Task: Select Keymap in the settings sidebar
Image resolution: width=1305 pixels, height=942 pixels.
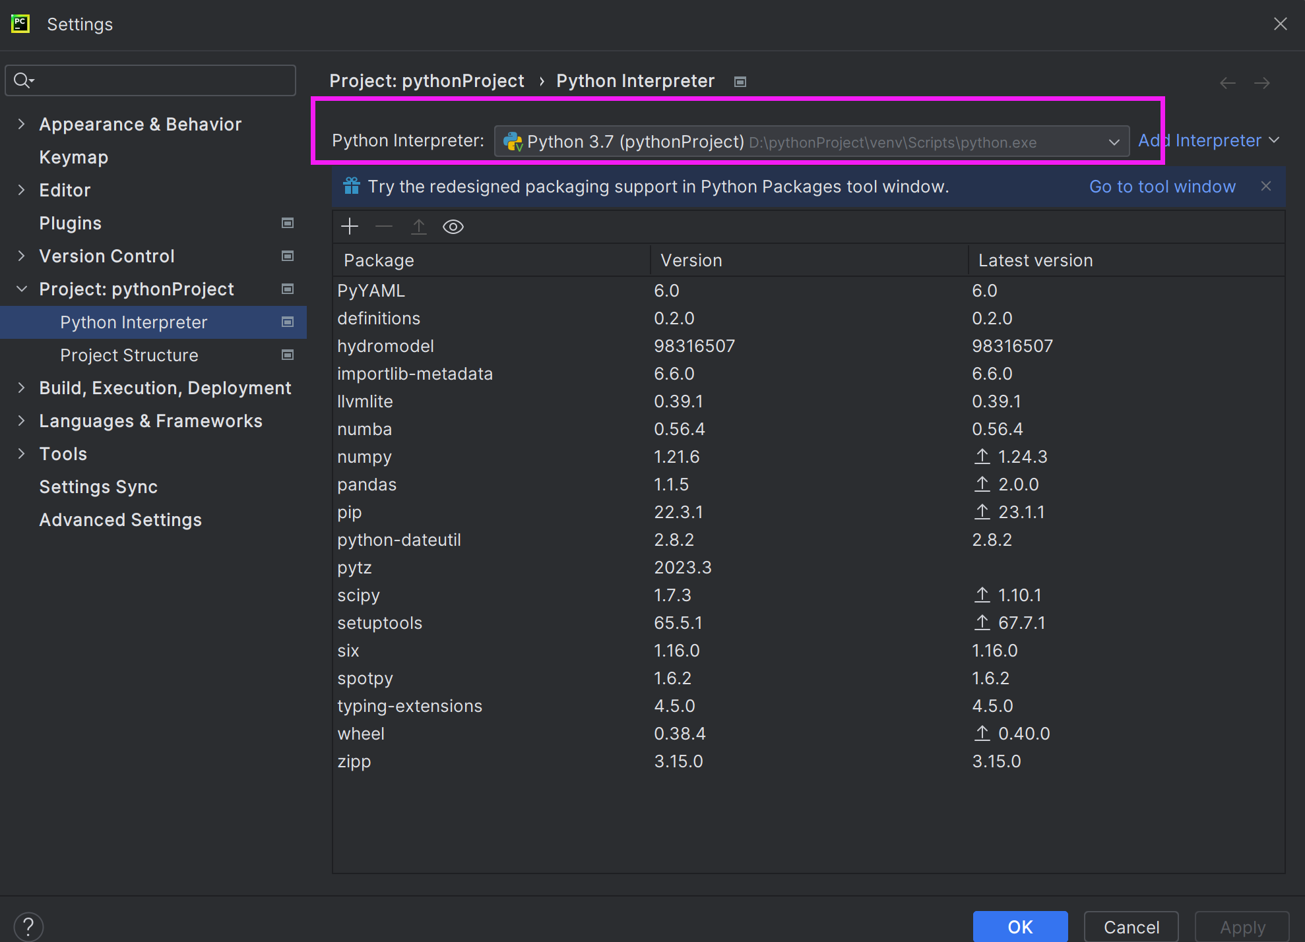Action: coord(73,157)
